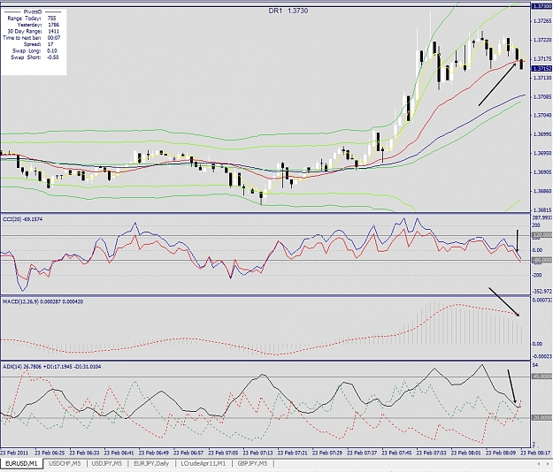
Task: Click the current price tag 1.37152
Action: [x=542, y=68]
